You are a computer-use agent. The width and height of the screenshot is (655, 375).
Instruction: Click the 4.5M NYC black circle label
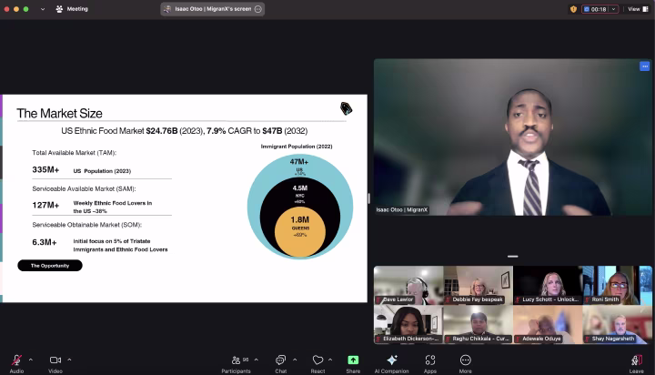[300, 188]
